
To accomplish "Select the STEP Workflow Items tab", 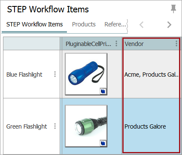I will click(x=35, y=24).
